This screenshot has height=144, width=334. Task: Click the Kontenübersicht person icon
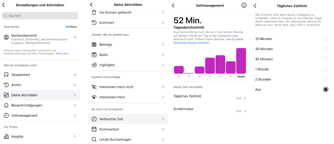click(x=6, y=37)
